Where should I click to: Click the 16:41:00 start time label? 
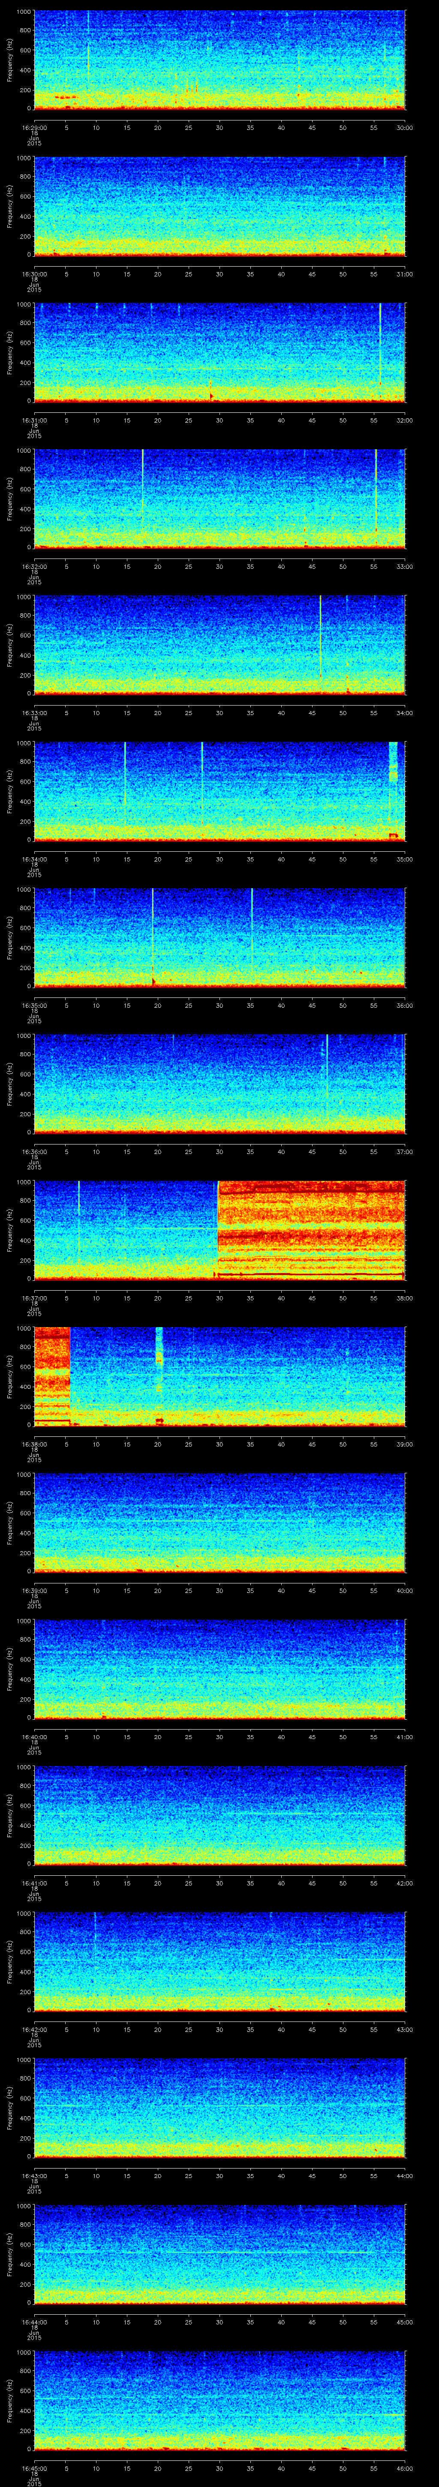click(x=34, y=1883)
